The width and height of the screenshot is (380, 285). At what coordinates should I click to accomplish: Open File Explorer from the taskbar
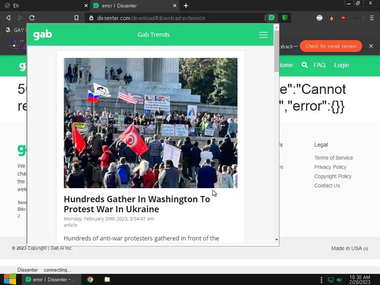[x=107, y=279]
